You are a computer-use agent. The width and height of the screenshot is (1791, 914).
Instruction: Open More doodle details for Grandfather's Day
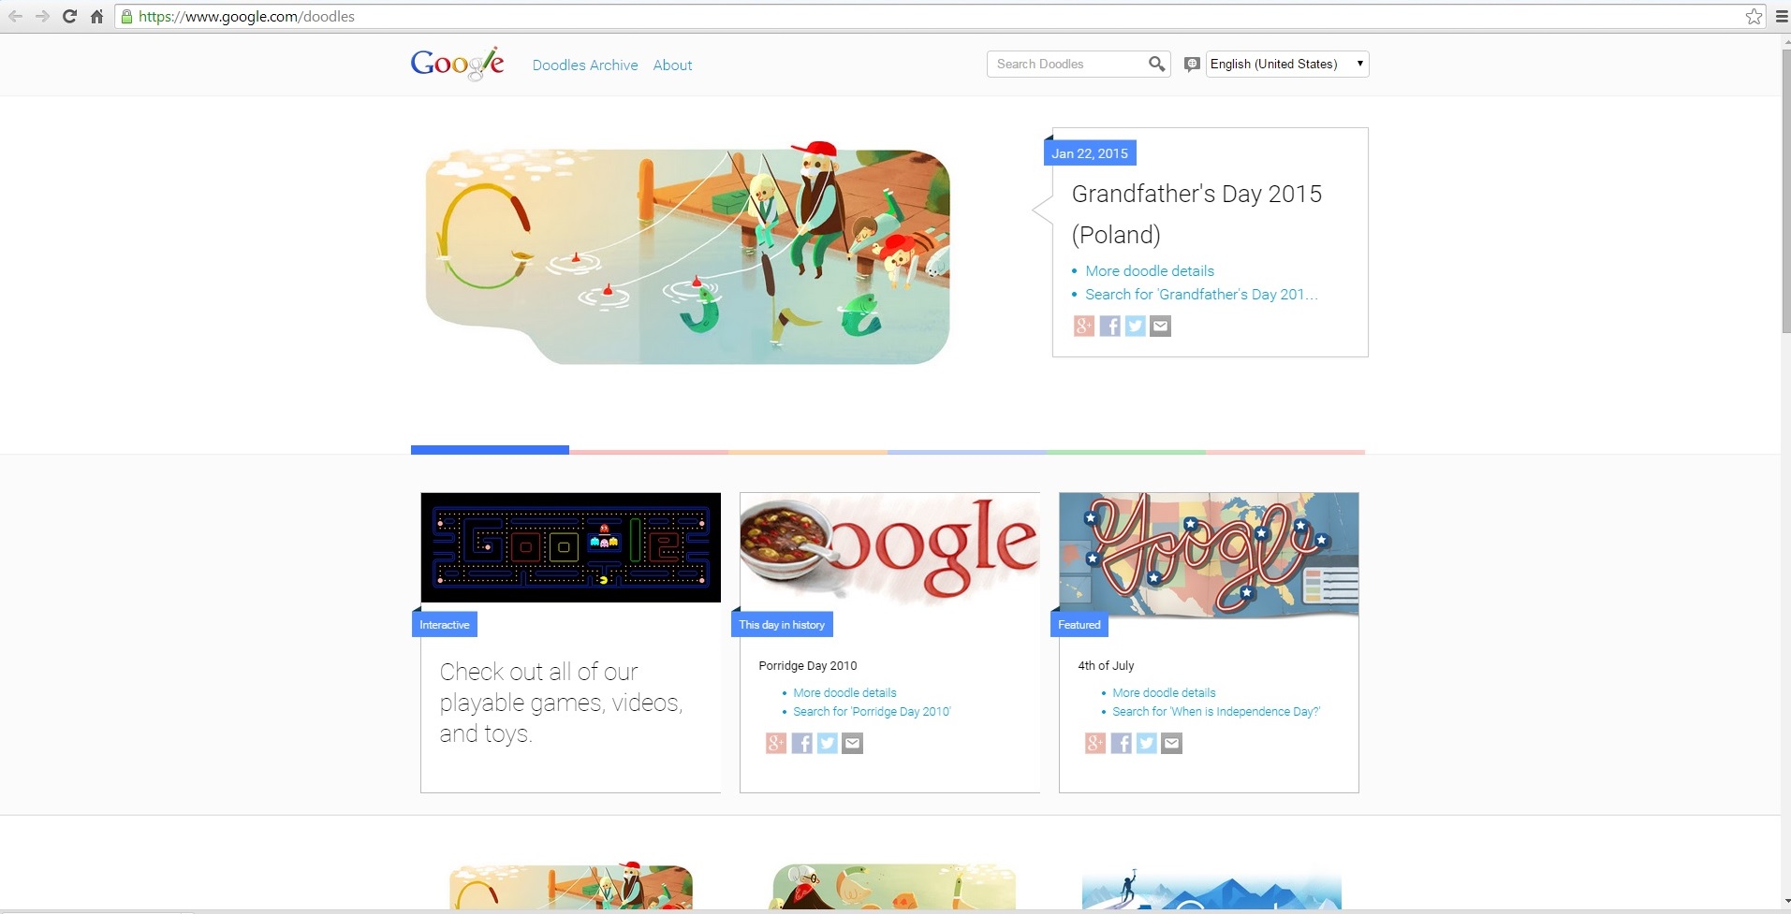click(1150, 270)
